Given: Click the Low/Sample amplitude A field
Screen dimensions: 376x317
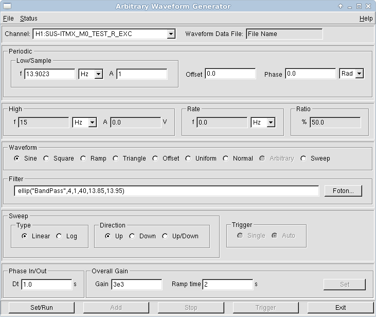Looking at the screenshot, I should coord(142,74).
